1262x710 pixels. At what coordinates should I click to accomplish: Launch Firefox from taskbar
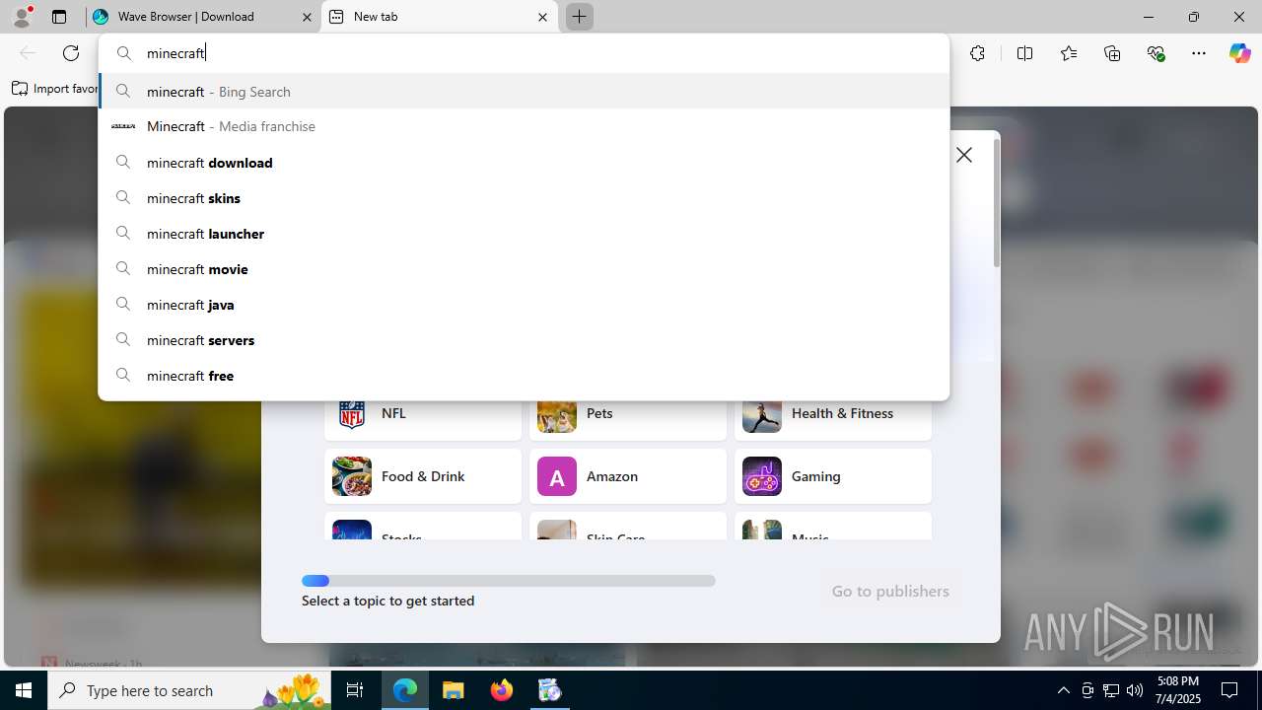coord(502,690)
